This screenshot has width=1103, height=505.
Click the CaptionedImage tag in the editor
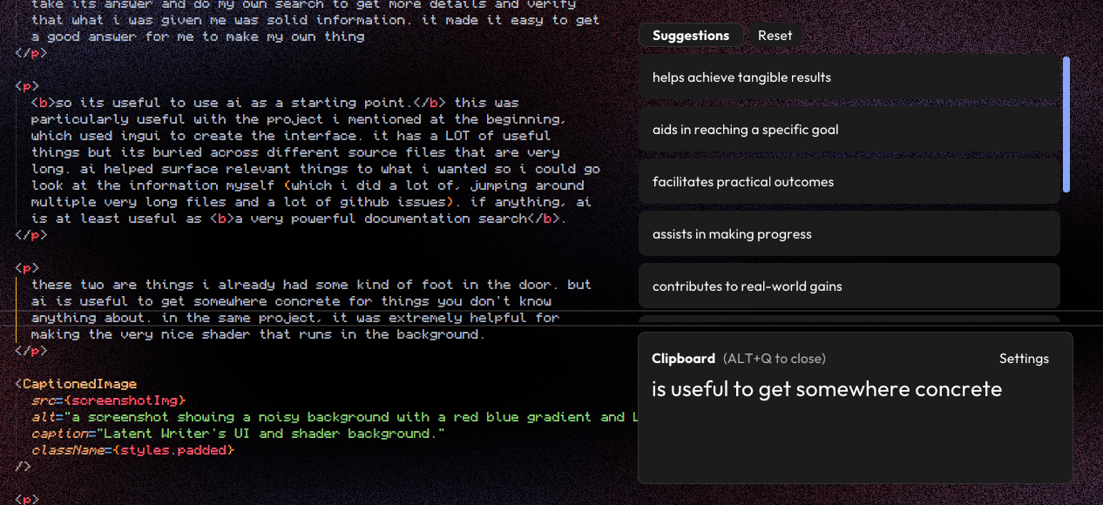coord(80,384)
